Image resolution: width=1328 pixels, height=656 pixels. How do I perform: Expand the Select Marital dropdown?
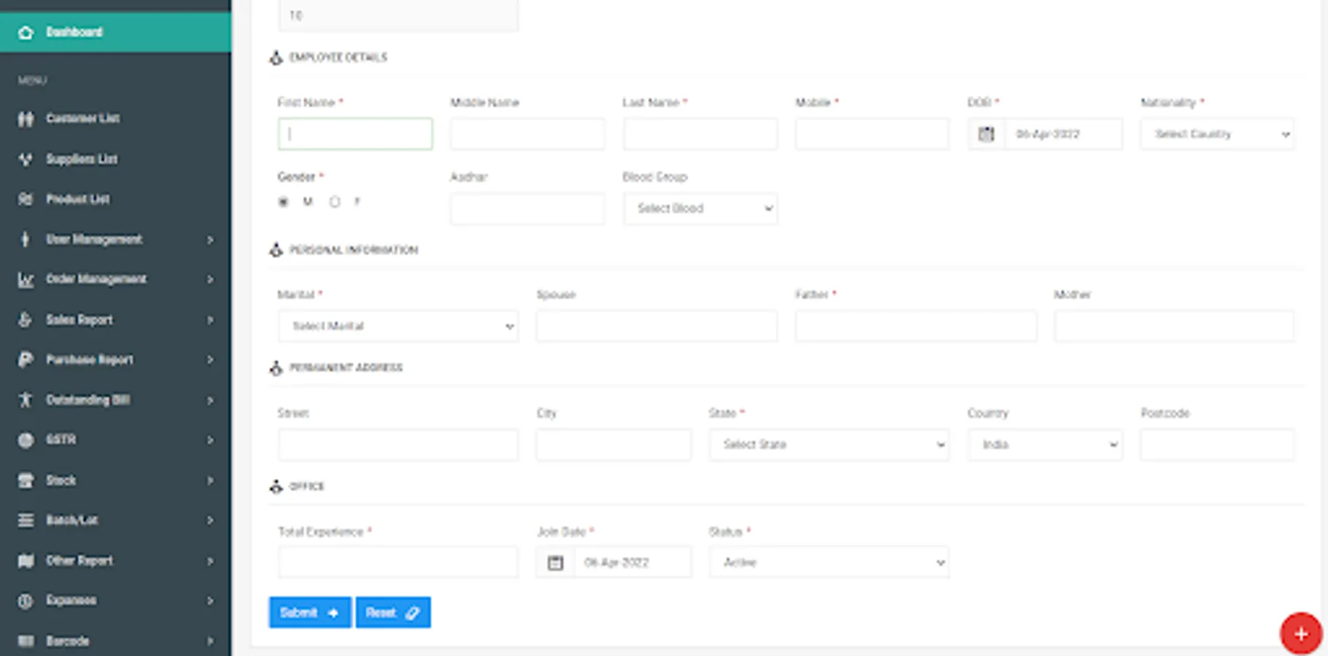pos(397,326)
